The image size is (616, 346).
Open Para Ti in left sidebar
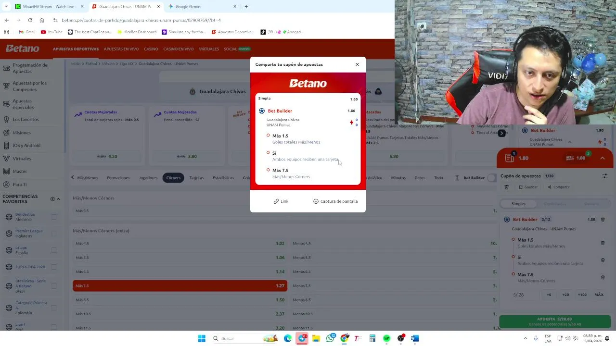coord(19,185)
